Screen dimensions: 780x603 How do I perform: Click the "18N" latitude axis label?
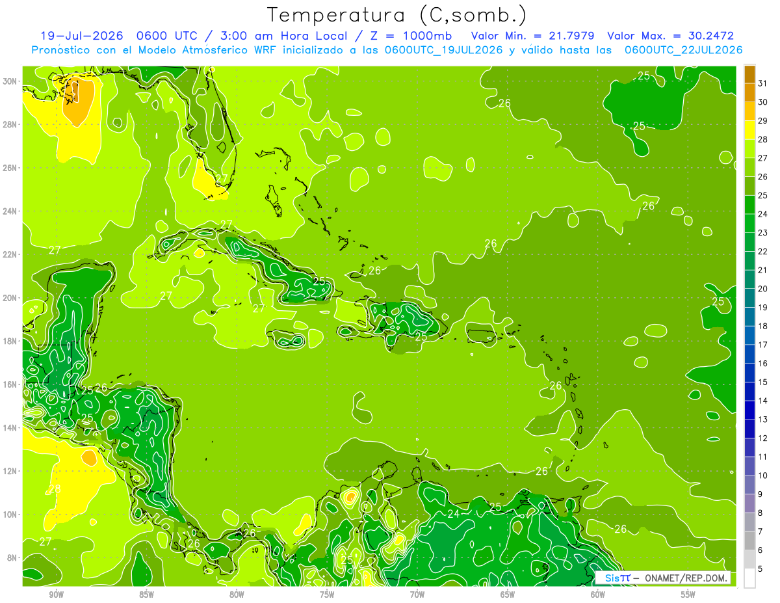point(10,341)
